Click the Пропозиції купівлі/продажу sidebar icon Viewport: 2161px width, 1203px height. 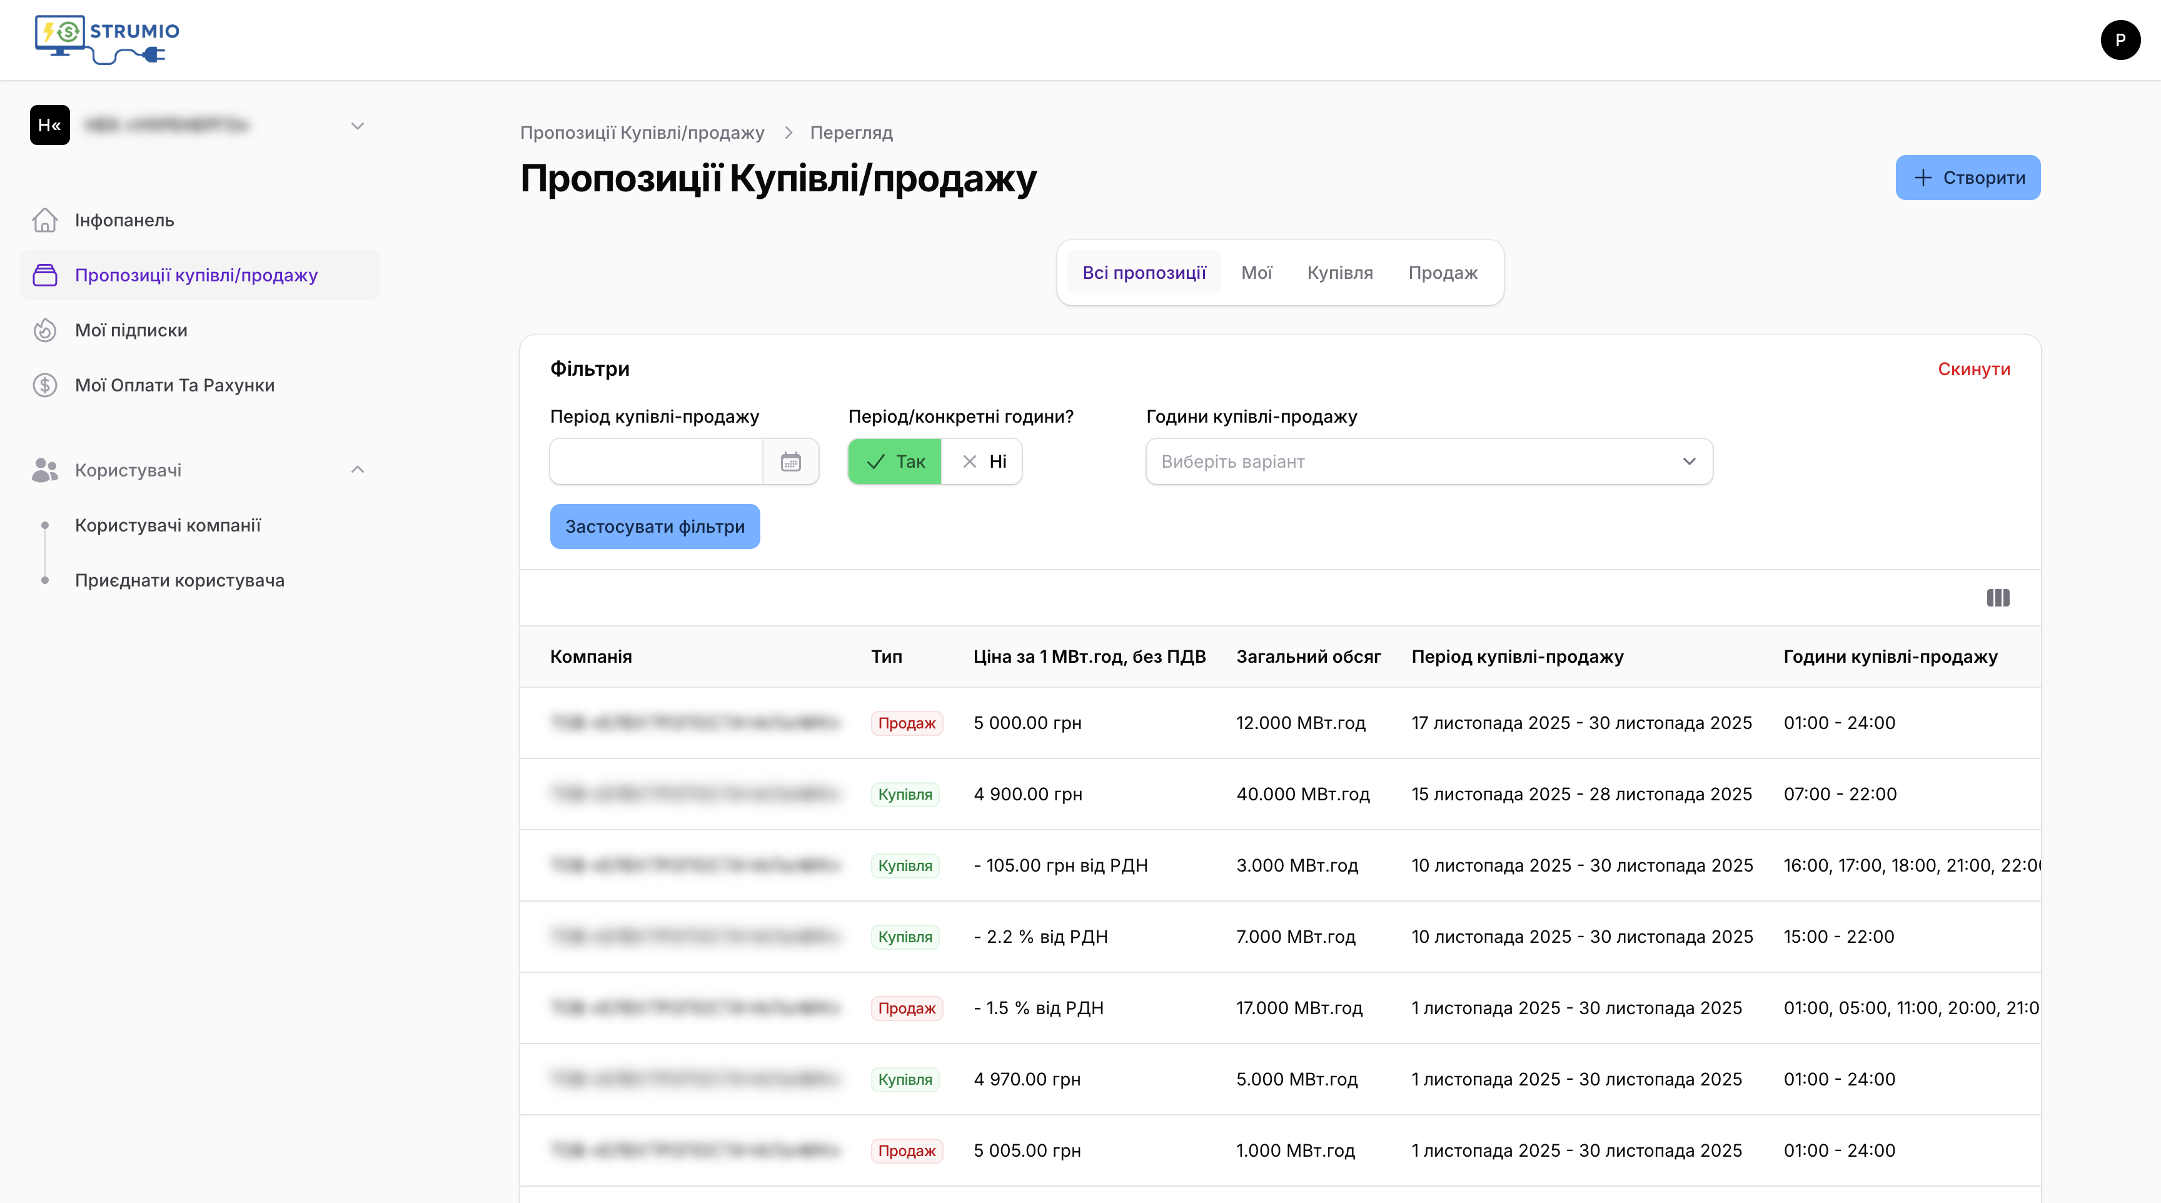pyautogui.click(x=44, y=275)
